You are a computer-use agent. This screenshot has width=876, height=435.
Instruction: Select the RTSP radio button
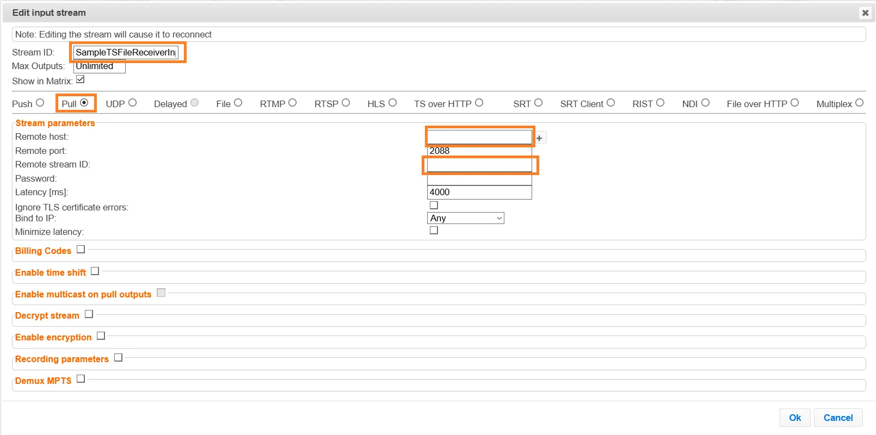point(346,103)
